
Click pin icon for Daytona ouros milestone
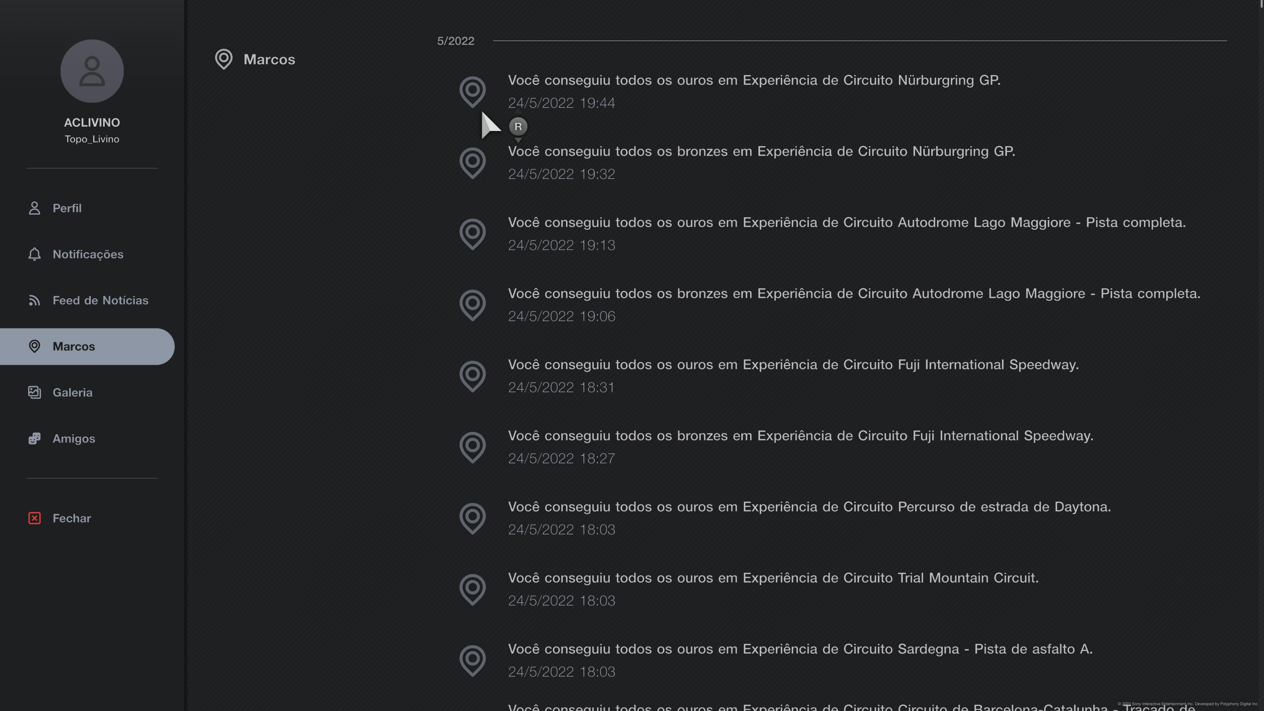tap(473, 519)
